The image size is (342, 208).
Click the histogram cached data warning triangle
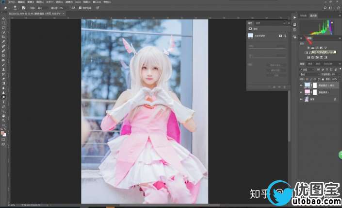tap(332, 22)
